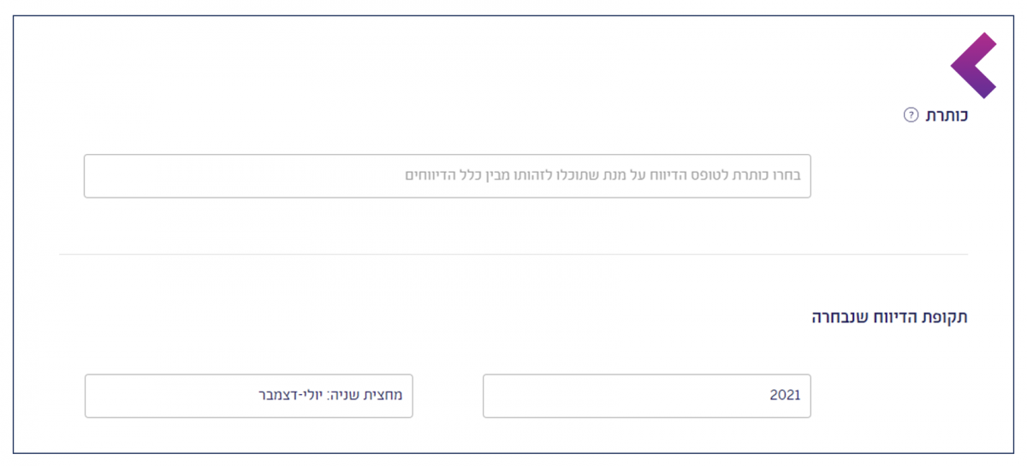This screenshot has width=1027, height=466.
Task: Open the מחצית שניה: יולי-דצמבר period field
Action: tap(248, 396)
